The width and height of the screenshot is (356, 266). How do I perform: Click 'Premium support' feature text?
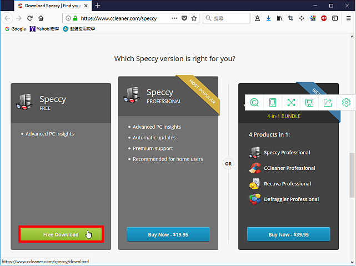[153, 148]
